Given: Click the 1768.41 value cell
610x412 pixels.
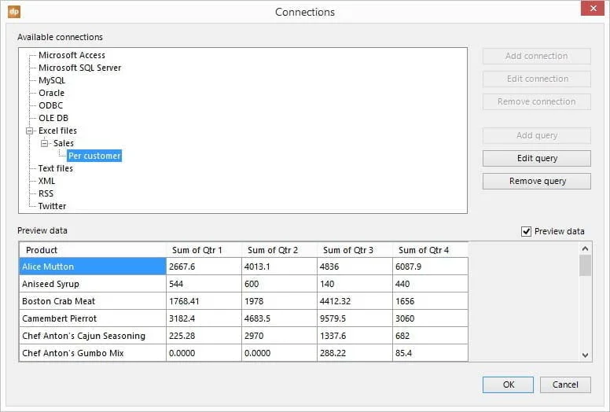Looking at the screenshot, I should (204, 301).
